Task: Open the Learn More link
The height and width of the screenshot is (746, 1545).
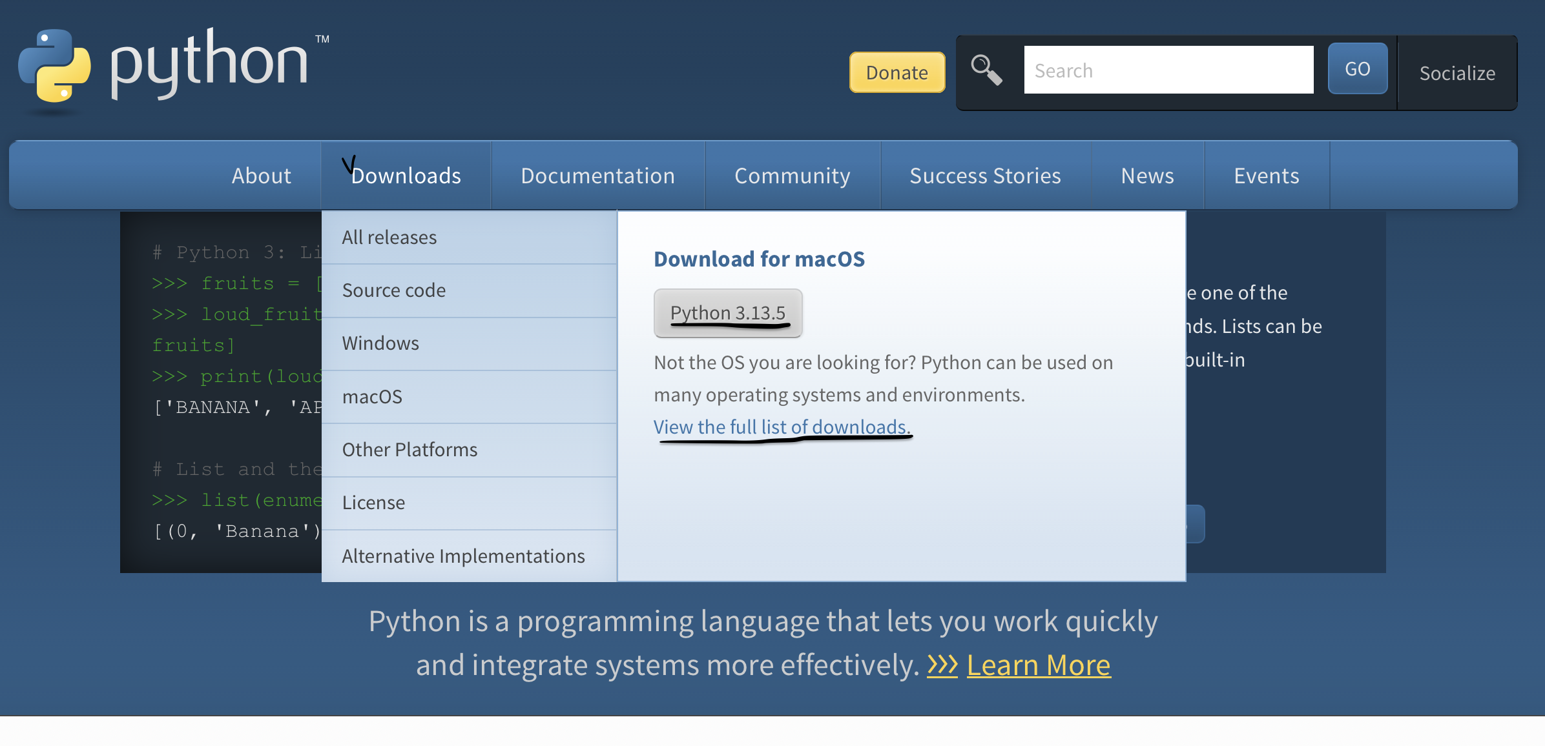Action: 1038,665
